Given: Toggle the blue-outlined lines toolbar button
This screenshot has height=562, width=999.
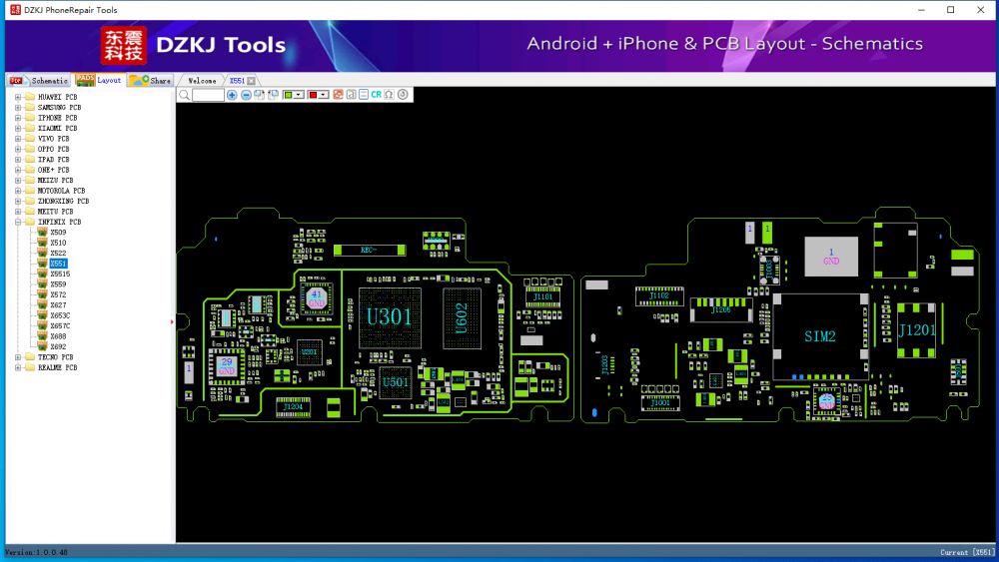Looking at the screenshot, I should tap(364, 95).
